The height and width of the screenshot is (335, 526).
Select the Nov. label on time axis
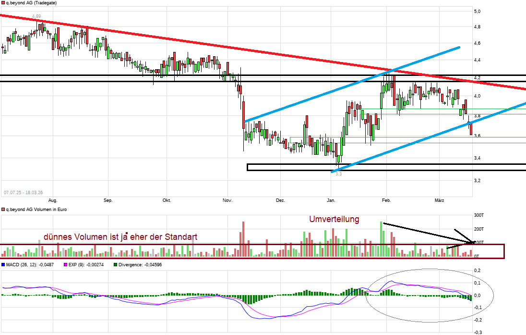click(227, 200)
